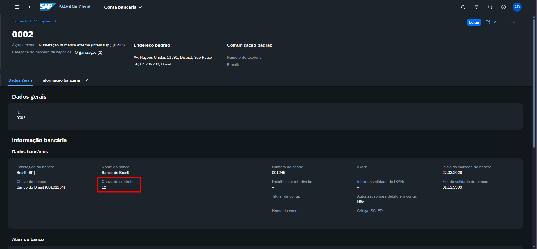Select the account number 001245
This screenshot has width=537, height=249.
coord(279,173)
